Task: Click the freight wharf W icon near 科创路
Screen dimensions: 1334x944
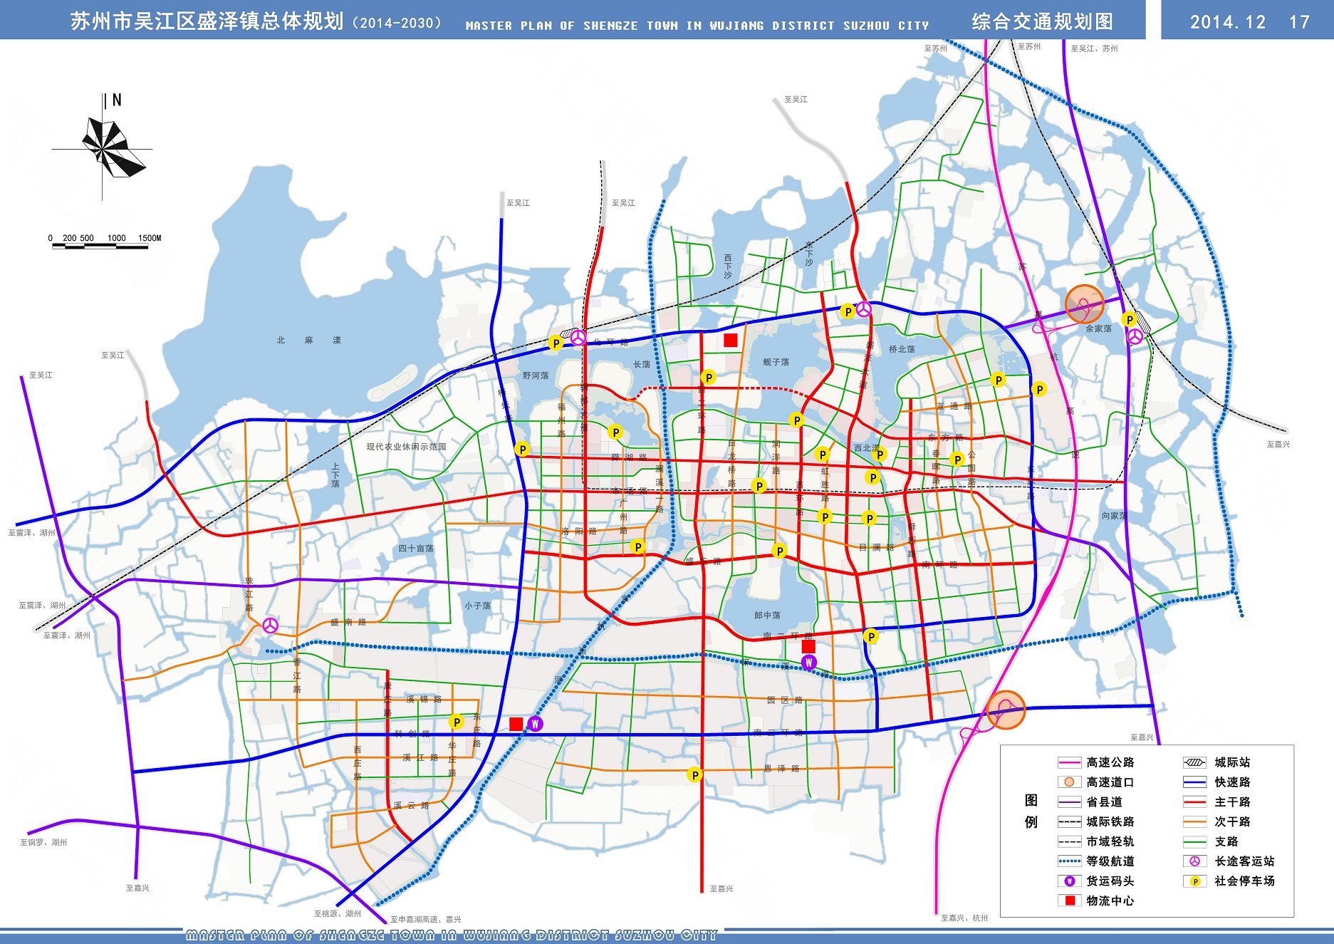Action: (535, 724)
